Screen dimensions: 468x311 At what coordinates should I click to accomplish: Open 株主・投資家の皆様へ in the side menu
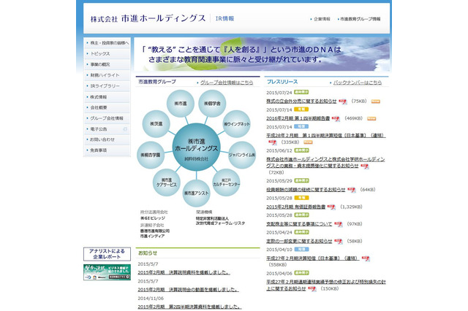coord(107,43)
